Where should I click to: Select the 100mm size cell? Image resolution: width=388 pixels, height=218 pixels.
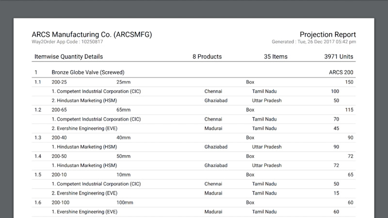coord(125,202)
